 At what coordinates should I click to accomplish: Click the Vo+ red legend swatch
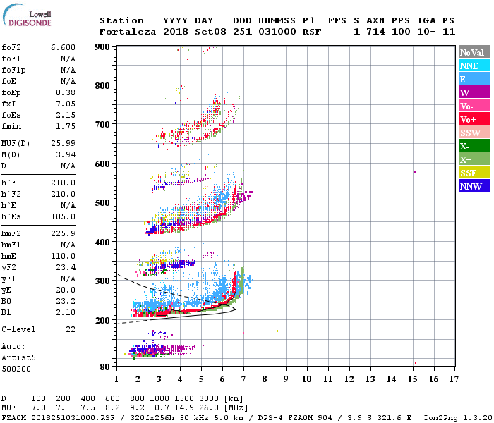pyautogui.click(x=474, y=119)
